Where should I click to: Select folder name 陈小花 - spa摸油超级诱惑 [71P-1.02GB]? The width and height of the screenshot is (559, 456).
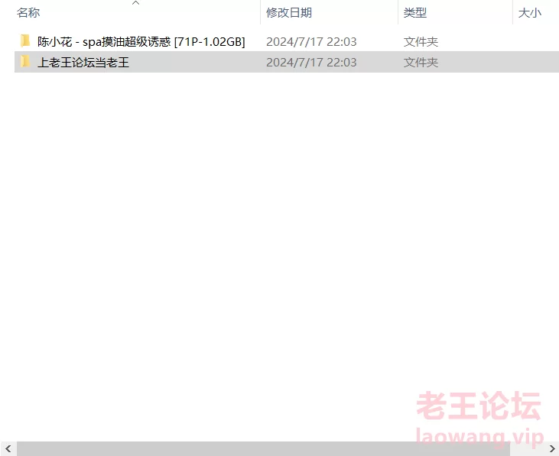click(141, 42)
